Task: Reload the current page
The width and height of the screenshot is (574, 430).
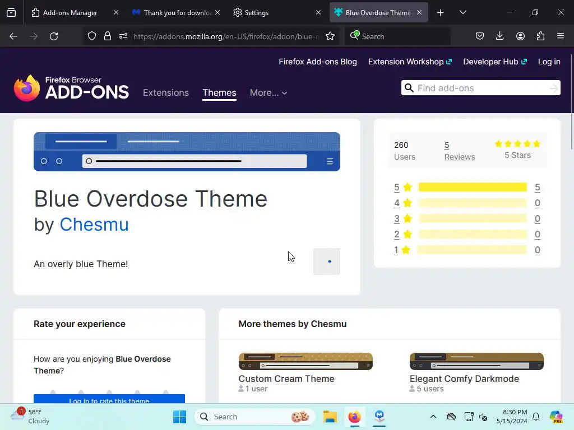Action: coord(54,36)
